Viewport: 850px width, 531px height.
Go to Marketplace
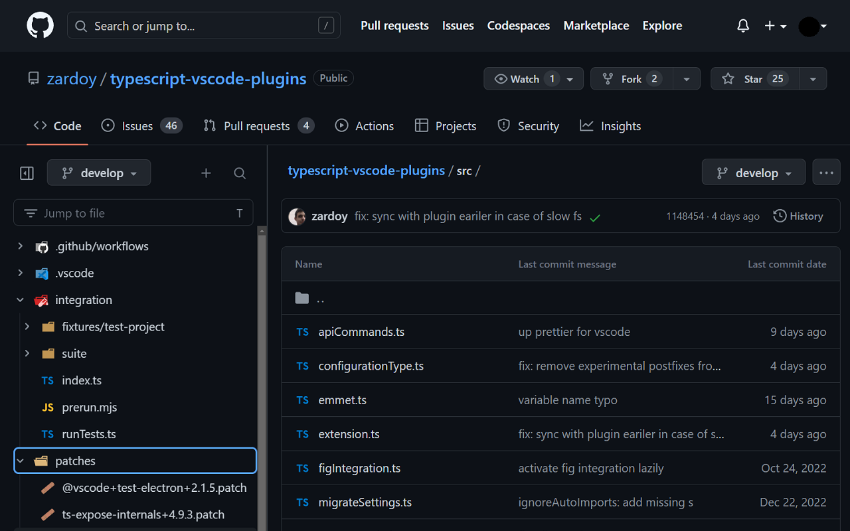(x=596, y=26)
